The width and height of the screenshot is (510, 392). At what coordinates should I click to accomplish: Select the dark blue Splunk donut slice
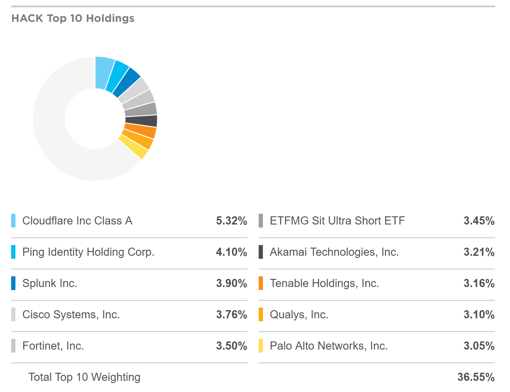coord(128,82)
